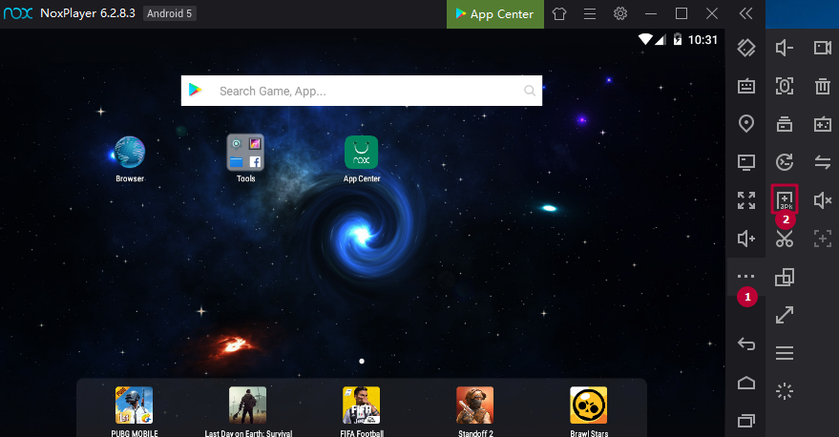Open keyboard control mapping icon
This screenshot has width=839, height=437.
click(745, 86)
